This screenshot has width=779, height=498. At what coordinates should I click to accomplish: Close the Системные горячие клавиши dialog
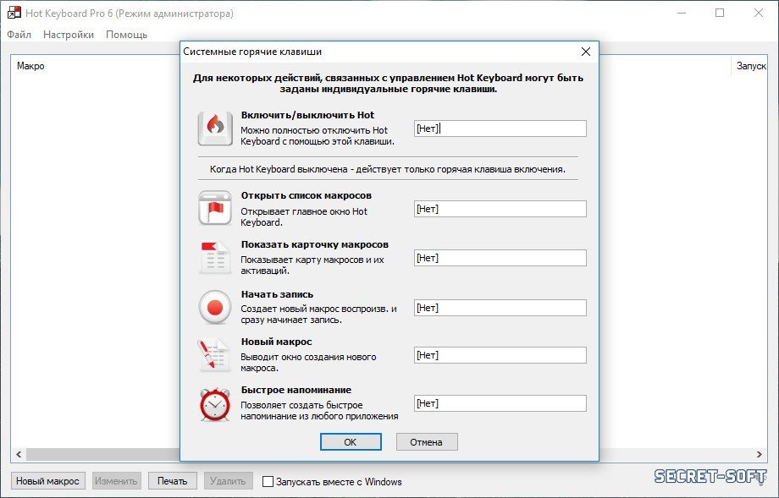(x=585, y=52)
